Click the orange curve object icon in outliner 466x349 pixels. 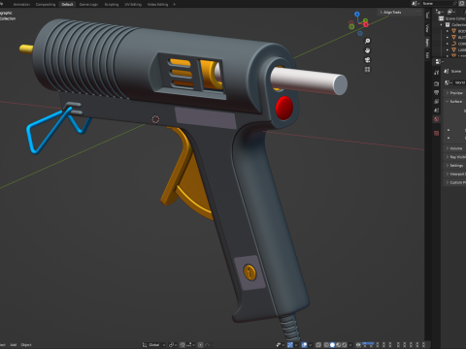[x=453, y=44]
